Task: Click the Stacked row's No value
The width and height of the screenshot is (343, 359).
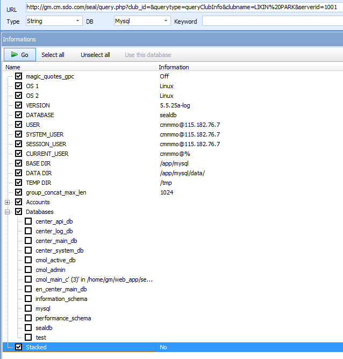Action: click(163, 347)
